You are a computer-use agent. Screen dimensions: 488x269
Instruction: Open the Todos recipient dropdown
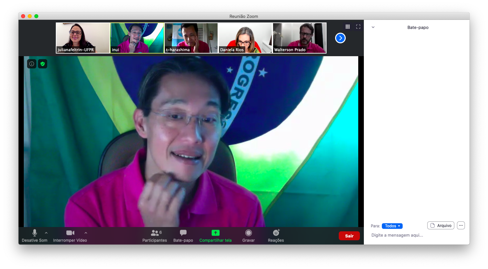(392, 226)
